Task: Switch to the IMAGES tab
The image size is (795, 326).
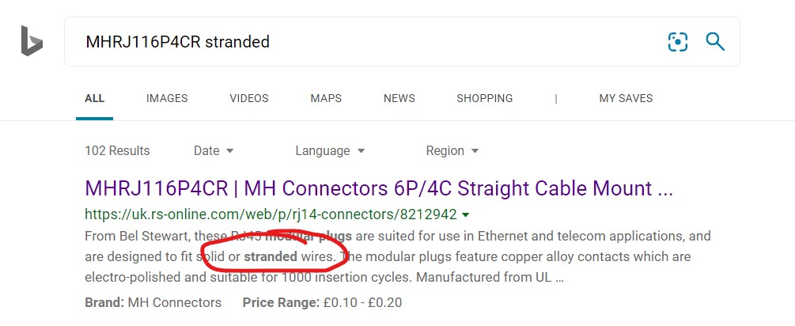Action: [x=167, y=98]
